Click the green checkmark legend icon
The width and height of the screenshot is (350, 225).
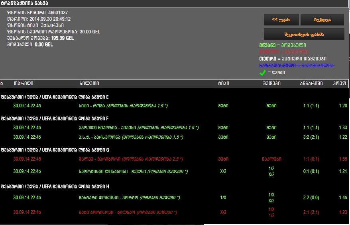(x=262, y=73)
